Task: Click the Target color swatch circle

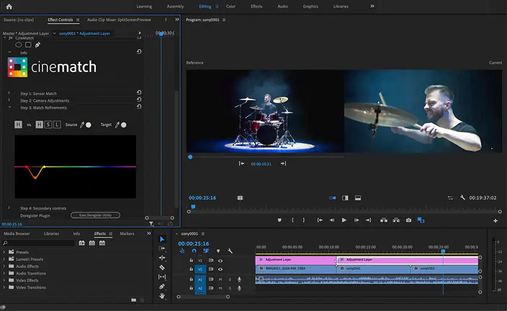Action: click(x=124, y=125)
